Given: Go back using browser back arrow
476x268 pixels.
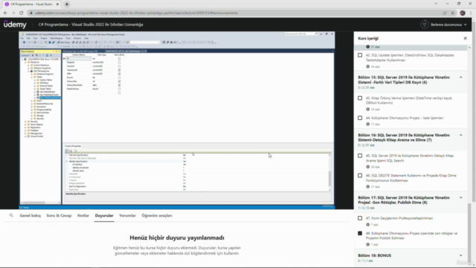Looking at the screenshot, I should click(x=5, y=13).
